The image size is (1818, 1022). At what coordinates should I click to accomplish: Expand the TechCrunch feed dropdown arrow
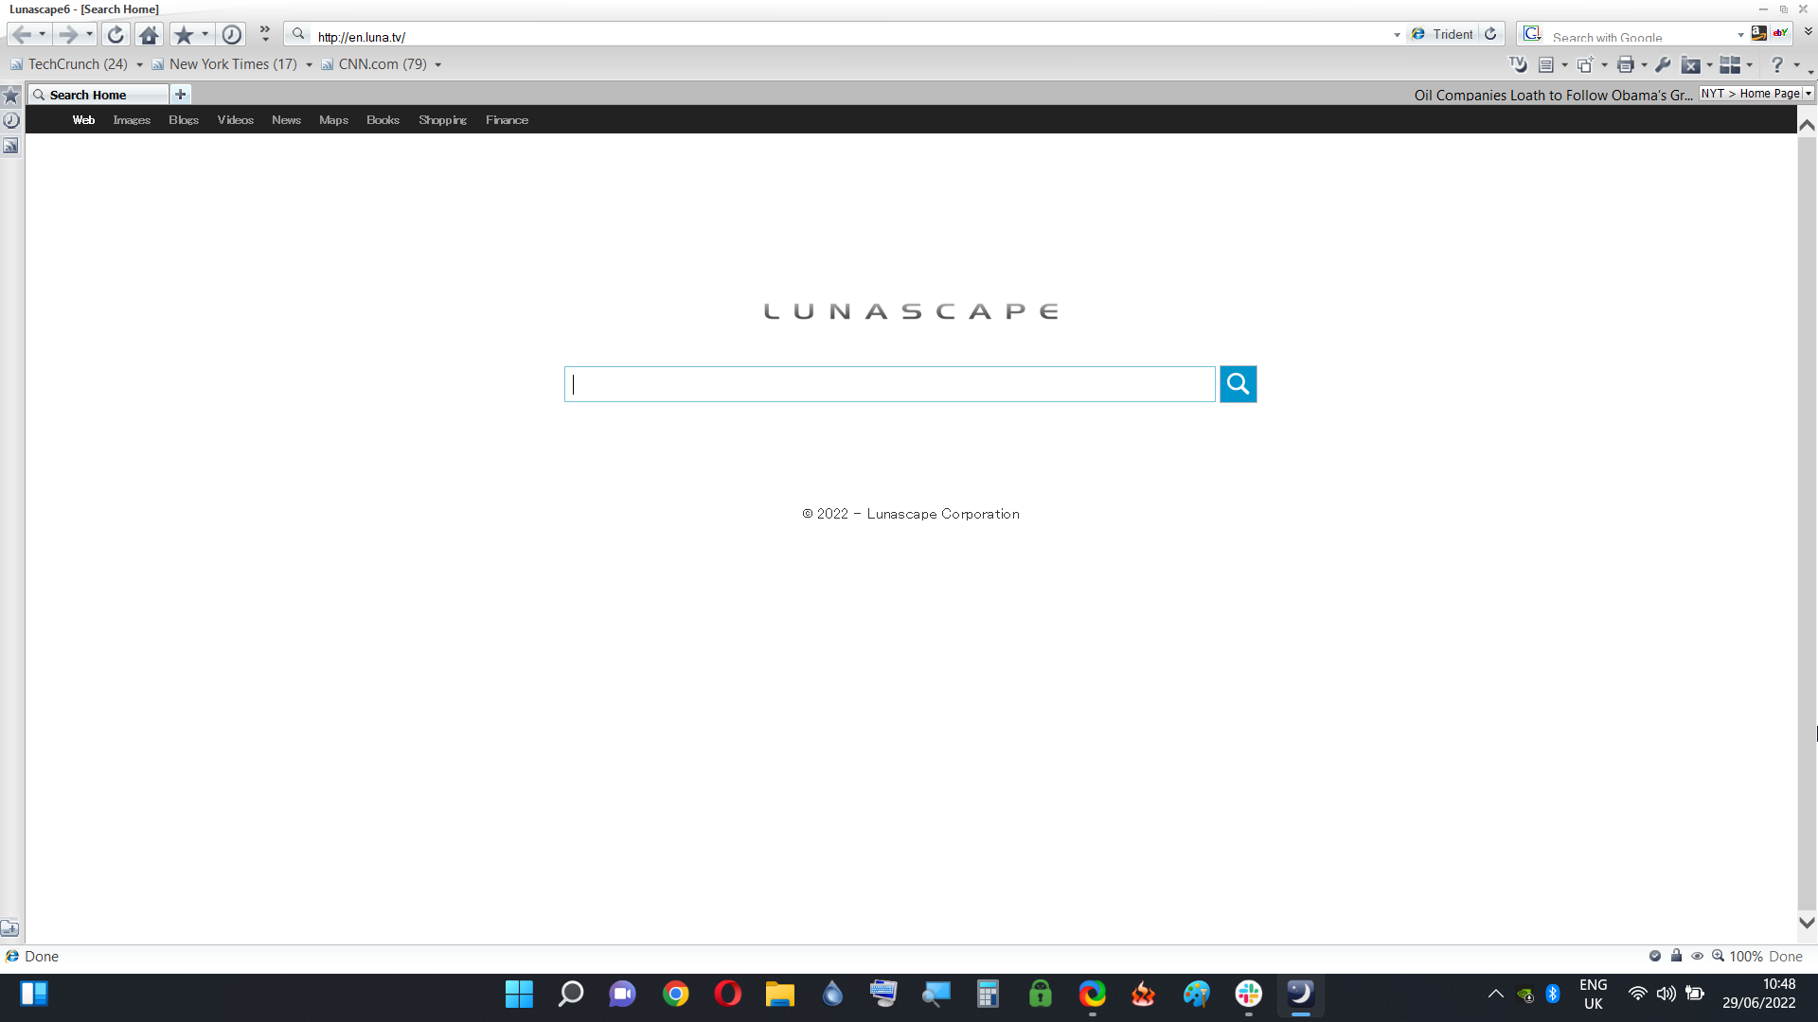click(139, 65)
